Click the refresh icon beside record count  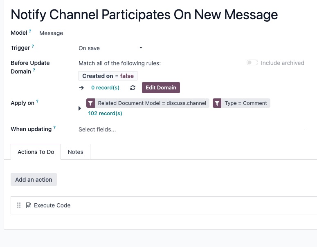pyautogui.click(x=133, y=88)
